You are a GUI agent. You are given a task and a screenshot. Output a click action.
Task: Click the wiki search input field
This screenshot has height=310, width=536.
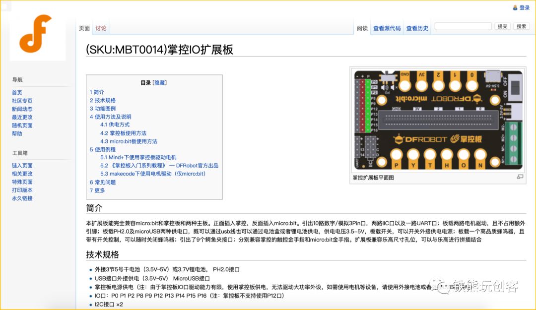[x=463, y=26]
